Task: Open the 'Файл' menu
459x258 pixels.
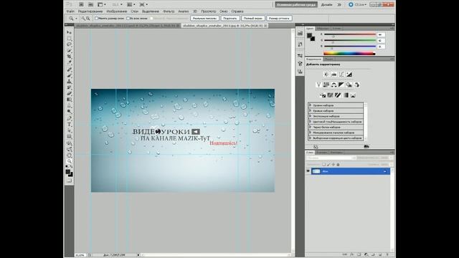Action: pos(70,11)
